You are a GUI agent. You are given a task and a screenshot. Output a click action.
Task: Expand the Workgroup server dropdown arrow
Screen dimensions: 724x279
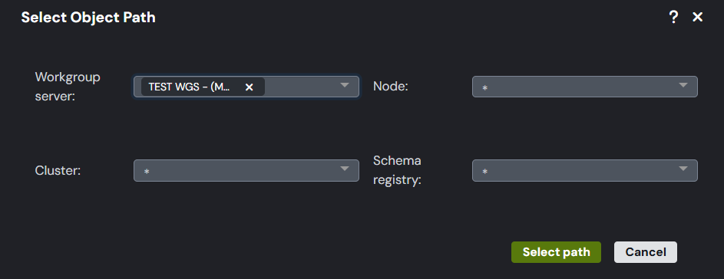(345, 85)
